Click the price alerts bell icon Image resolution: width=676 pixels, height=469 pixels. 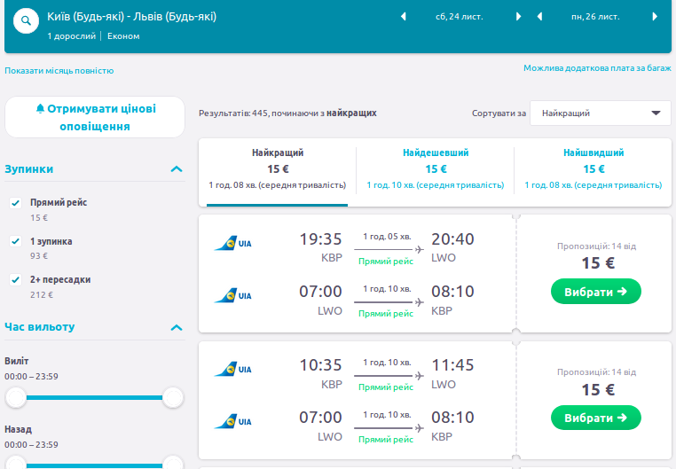40,109
